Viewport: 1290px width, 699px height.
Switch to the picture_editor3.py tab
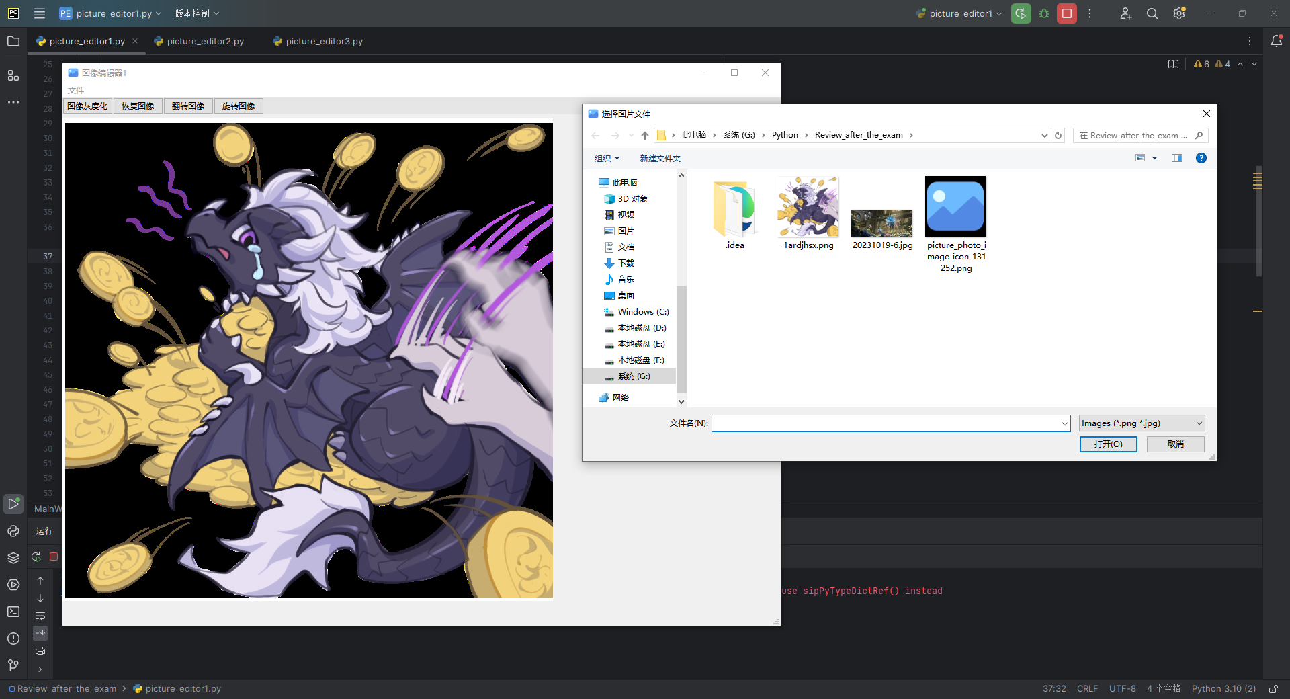coord(318,41)
